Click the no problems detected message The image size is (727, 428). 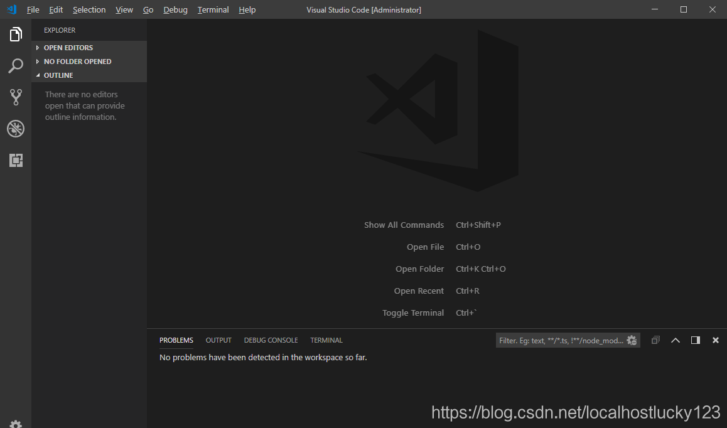[x=263, y=358]
